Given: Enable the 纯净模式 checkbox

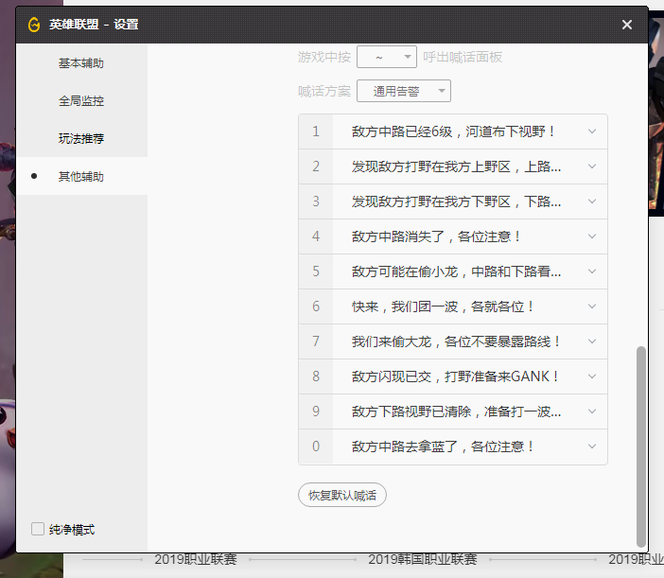Looking at the screenshot, I should pos(38,530).
